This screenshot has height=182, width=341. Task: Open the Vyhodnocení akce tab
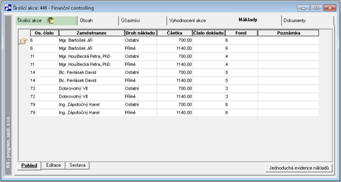(201, 20)
